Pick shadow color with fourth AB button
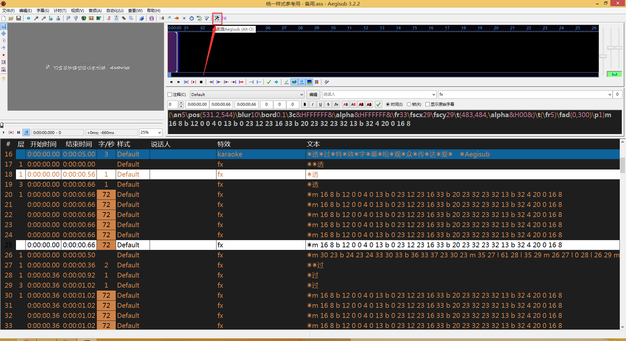The width and height of the screenshot is (626, 341). [x=369, y=104]
